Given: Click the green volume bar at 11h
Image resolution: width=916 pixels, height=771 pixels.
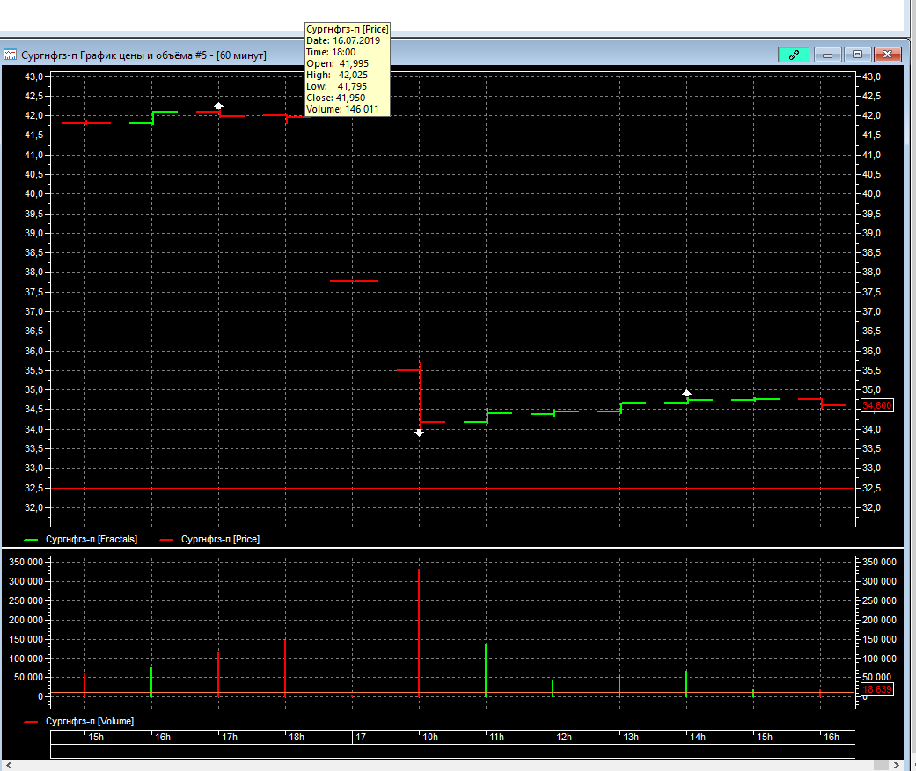Looking at the screenshot, I should tap(486, 670).
